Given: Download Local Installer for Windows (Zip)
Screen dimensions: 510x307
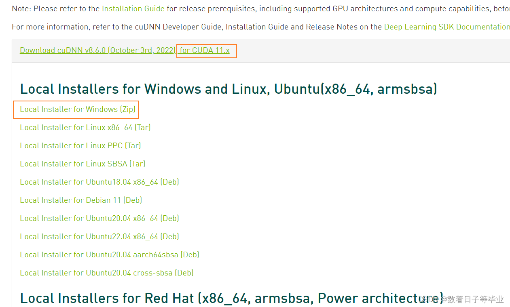Looking at the screenshot, I should [78, 109].
